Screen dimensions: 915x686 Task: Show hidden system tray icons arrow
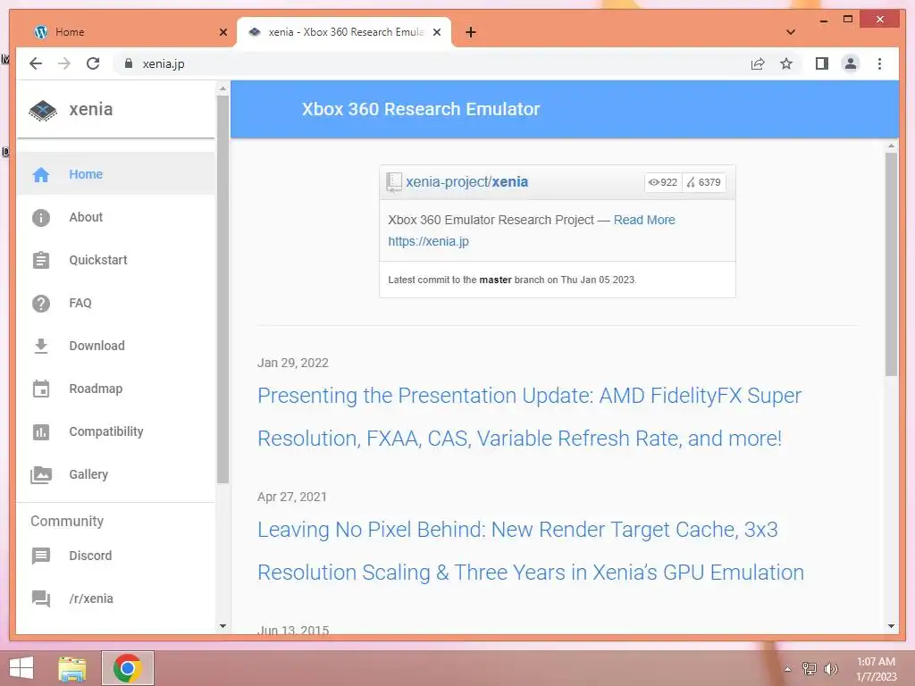point(788,669)
